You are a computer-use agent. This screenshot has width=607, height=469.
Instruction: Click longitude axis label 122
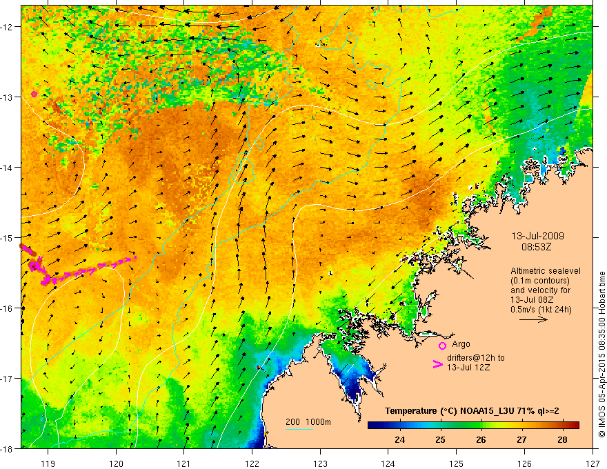tap(252, 463)
